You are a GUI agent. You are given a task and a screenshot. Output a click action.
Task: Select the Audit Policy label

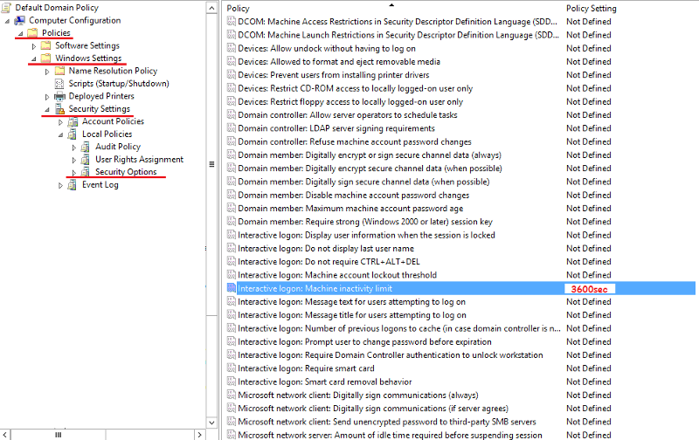click(118, 147)
